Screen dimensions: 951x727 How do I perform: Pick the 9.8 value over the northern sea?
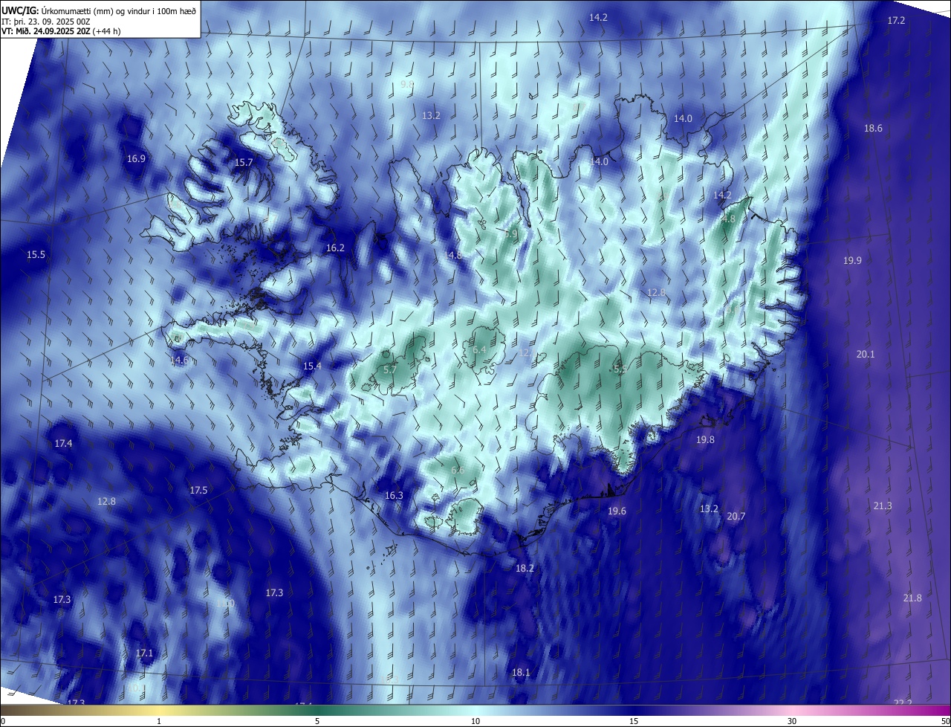click(x=407, y=85)
